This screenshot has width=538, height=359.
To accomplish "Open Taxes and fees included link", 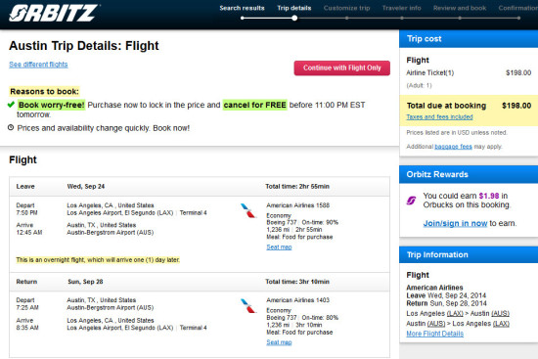I will pyautogui.click(x=439, y=117).
